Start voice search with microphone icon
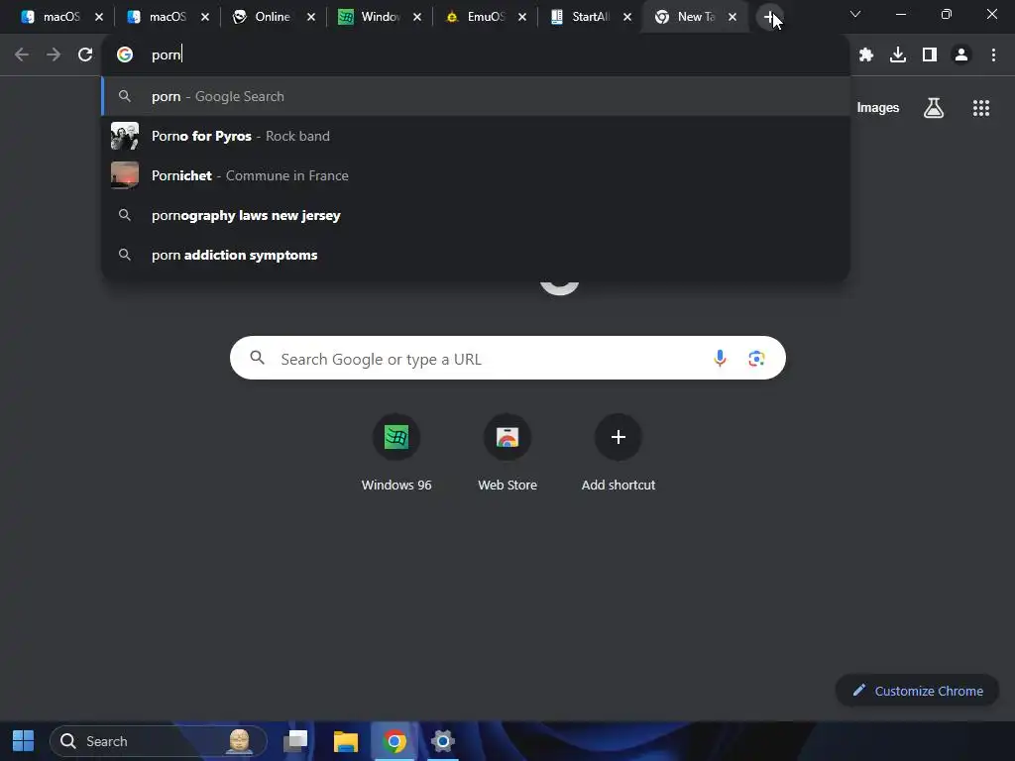This screenshot has width=1015, height=761. point(720,358)
